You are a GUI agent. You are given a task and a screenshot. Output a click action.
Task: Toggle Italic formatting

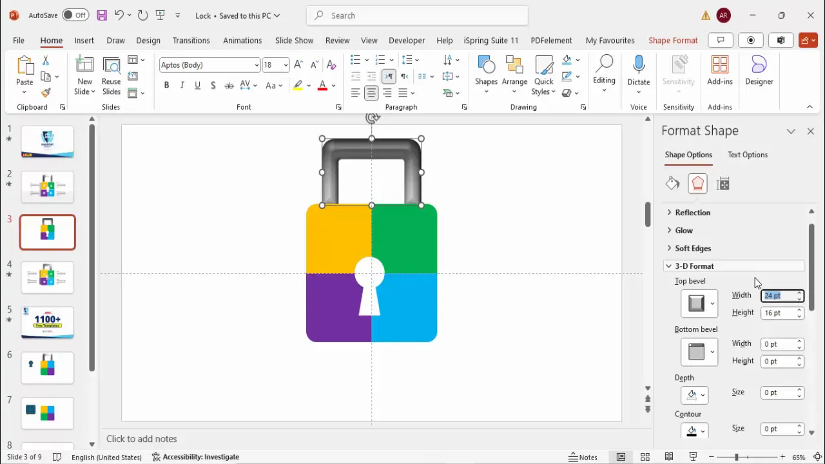(x=182, y=85)
